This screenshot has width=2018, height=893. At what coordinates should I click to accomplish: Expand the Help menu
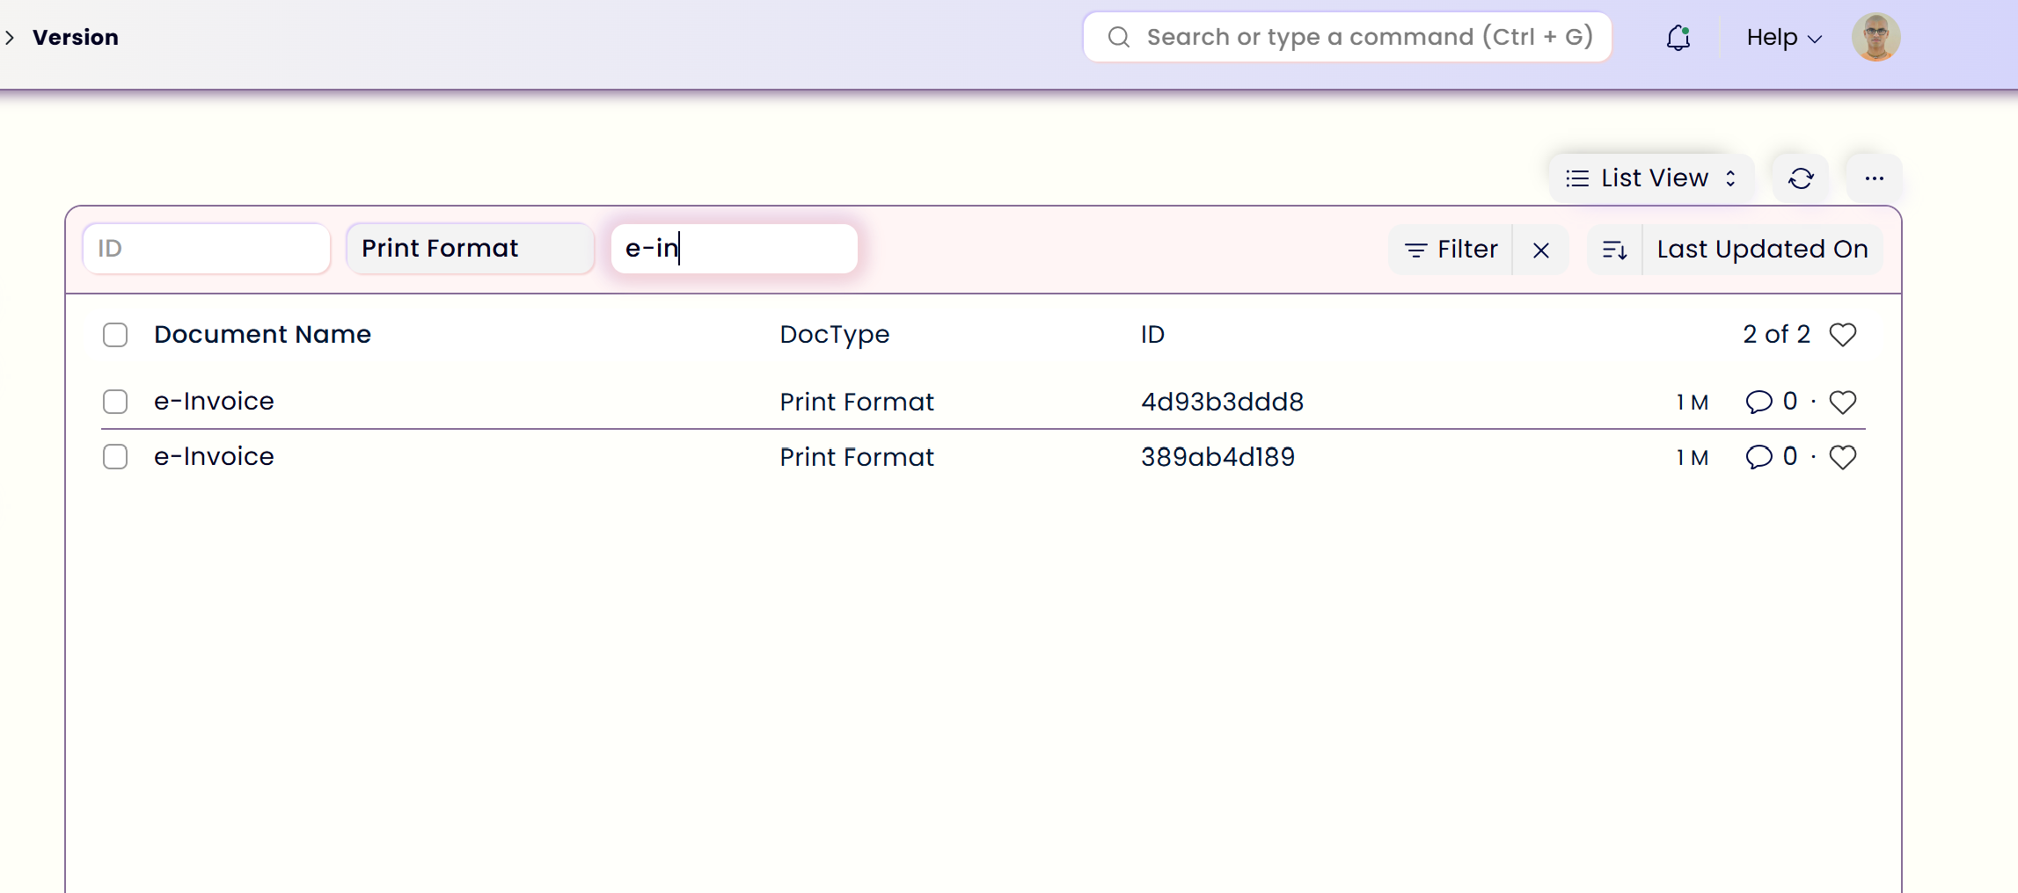1783,38
